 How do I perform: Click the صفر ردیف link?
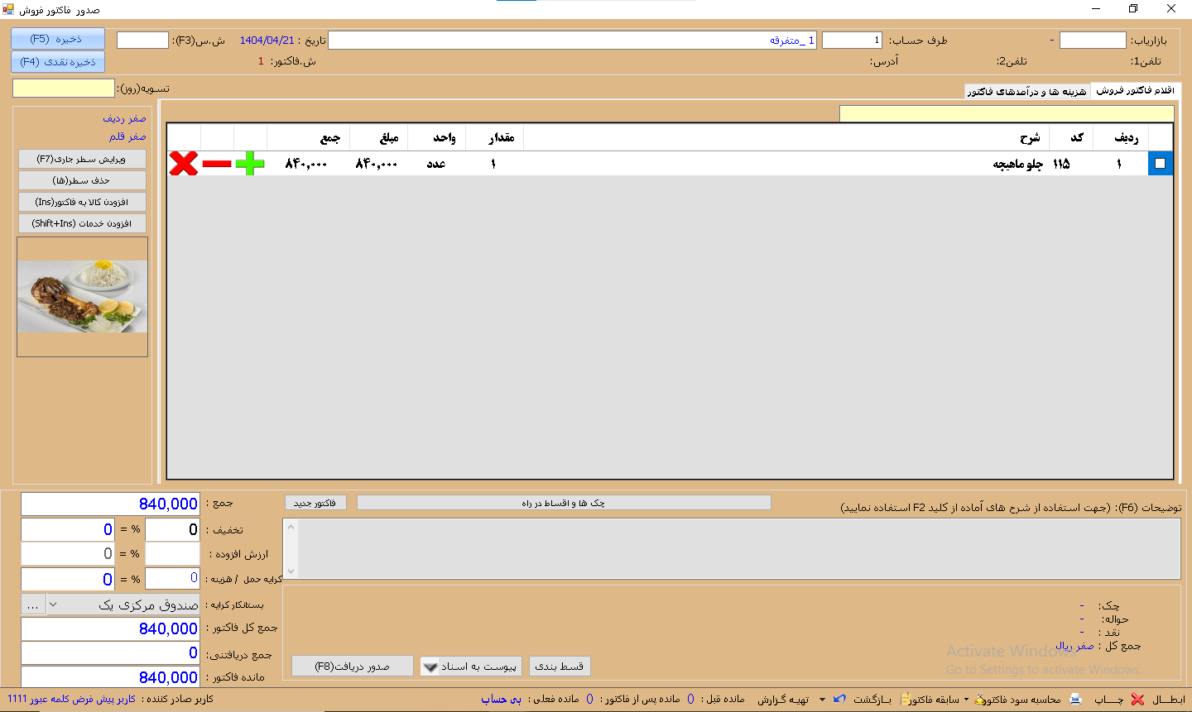(x=124, y=118)
